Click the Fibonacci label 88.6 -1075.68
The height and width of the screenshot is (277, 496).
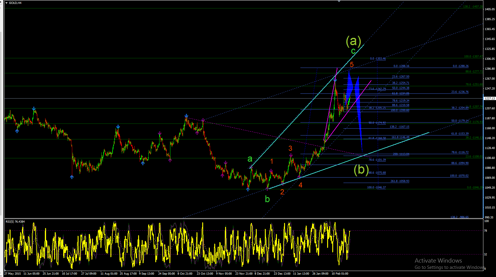[x=377, y=173]
